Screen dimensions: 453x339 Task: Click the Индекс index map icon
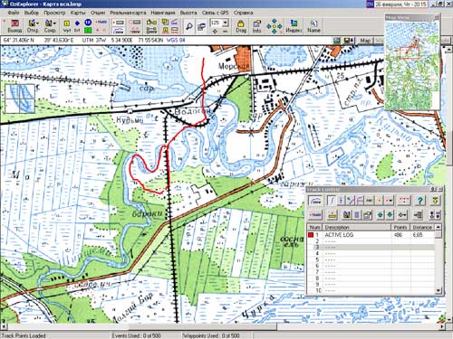[x=294, y=26]
